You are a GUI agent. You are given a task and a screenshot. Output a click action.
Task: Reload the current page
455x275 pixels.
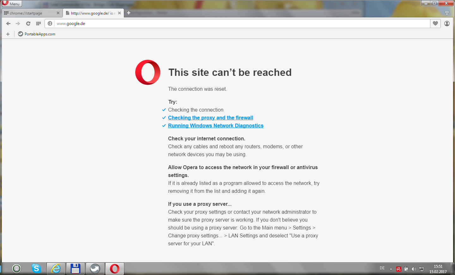[28, 23]
